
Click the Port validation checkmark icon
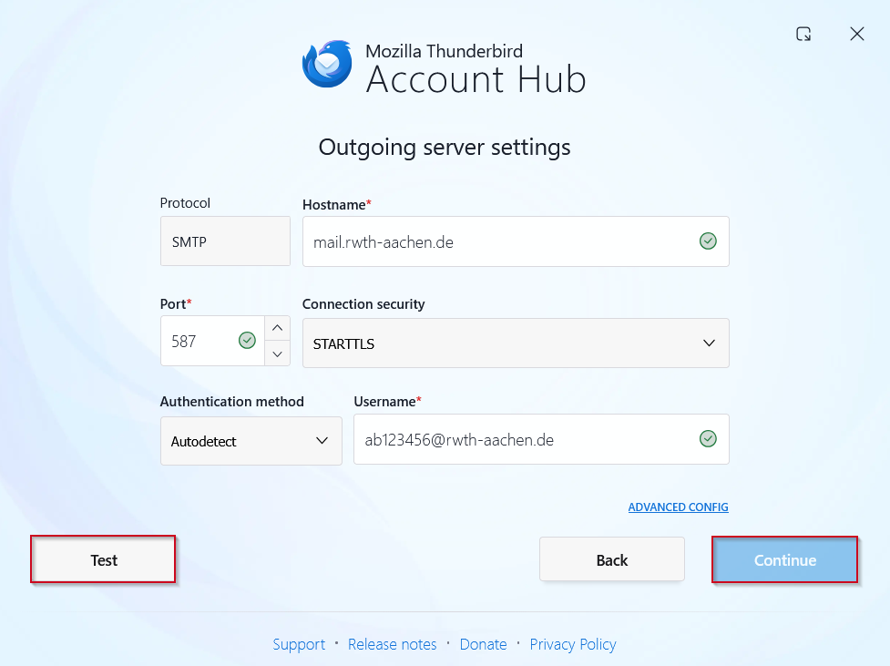click(247, 340)
